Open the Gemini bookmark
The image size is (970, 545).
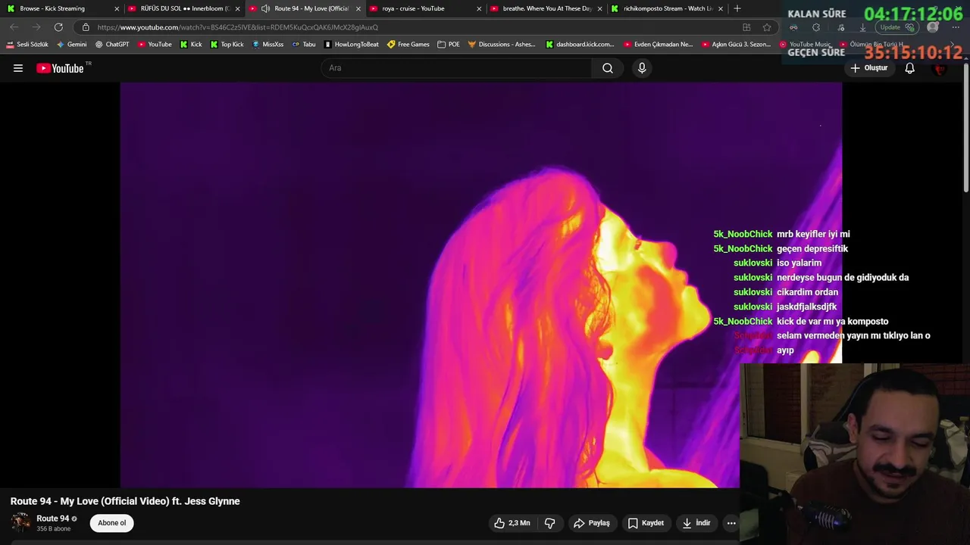pyautogui.click(x=72, y=45)
